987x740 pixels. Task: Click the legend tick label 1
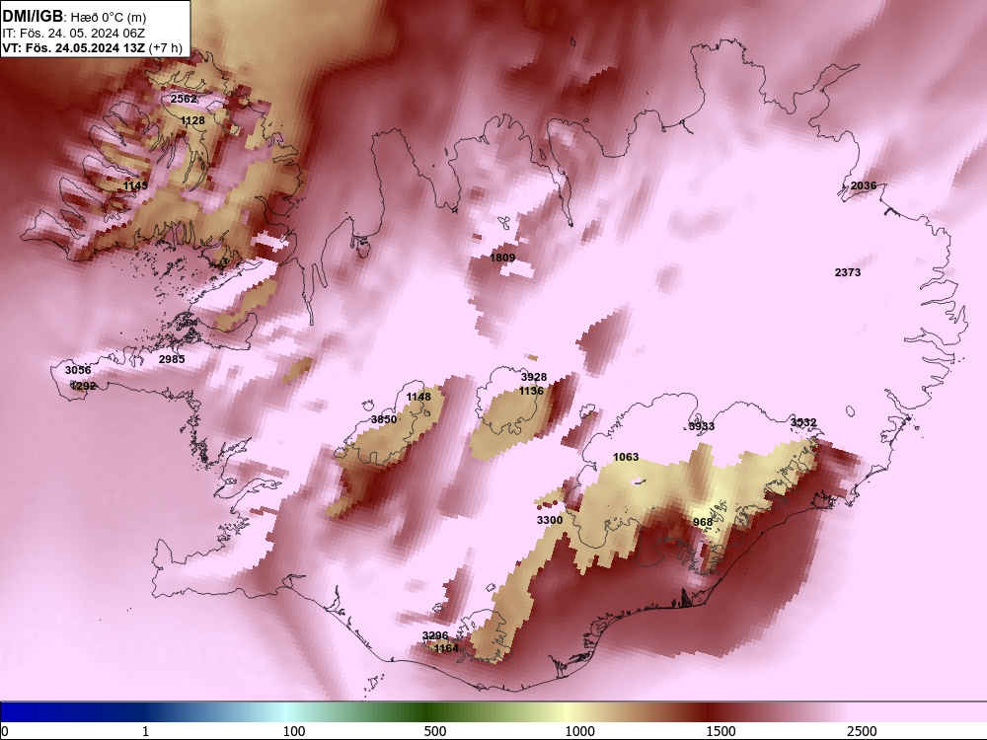coord(145,731)
